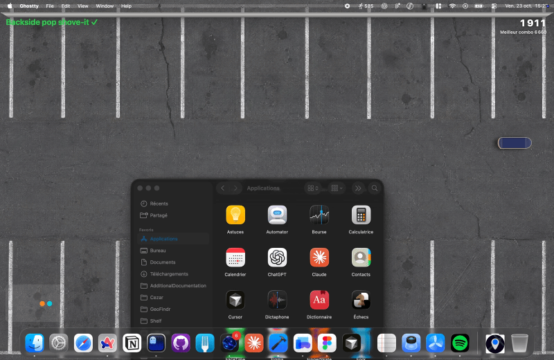The image size is (554, 360).
Task: Open Control Center in menu bar
Action: coord(494,6)
